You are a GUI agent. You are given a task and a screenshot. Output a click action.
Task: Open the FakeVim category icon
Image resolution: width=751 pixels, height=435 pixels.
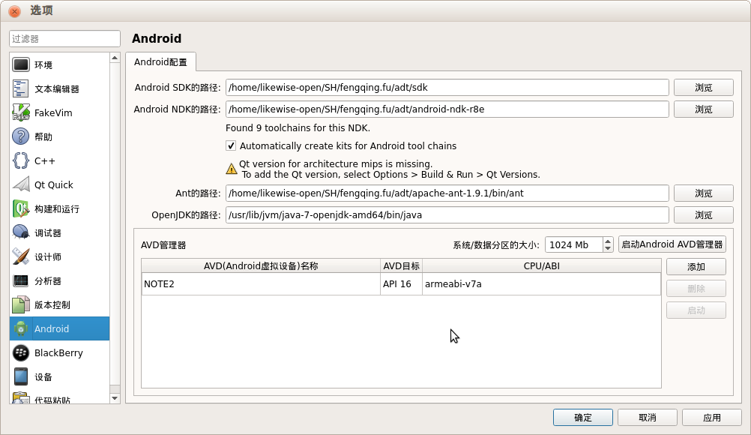[x=20, y=112]
